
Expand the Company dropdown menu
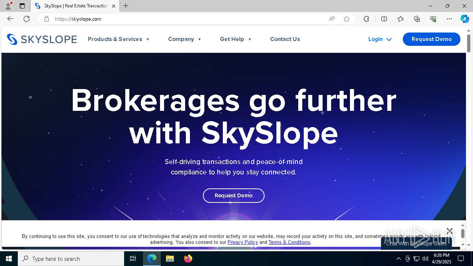[x=185, y=39]
